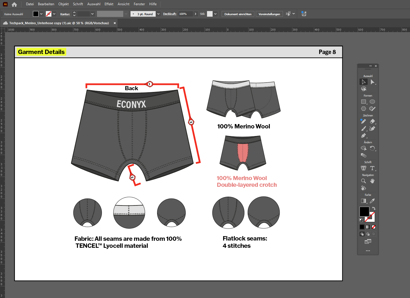Click the control bar fill color swatch
This screenshot has height=298, width=410.
tap(36, 14)
